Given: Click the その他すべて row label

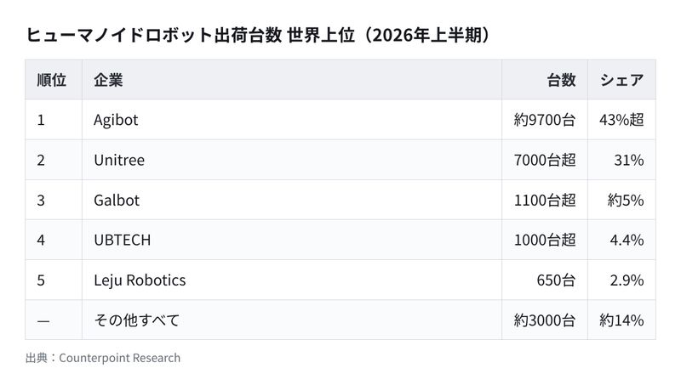Looking at the screenshot, I should click(x=137, y=320).
